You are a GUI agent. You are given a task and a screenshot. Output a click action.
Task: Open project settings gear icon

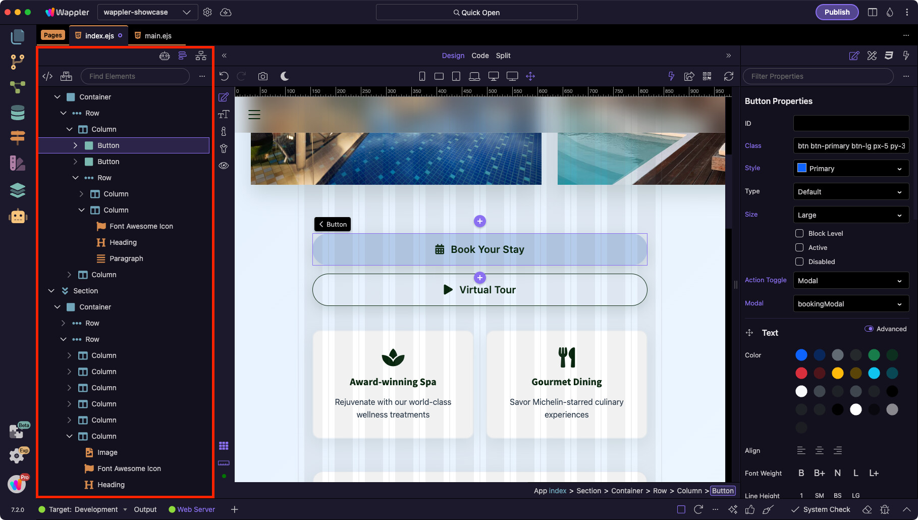[207, 12]
